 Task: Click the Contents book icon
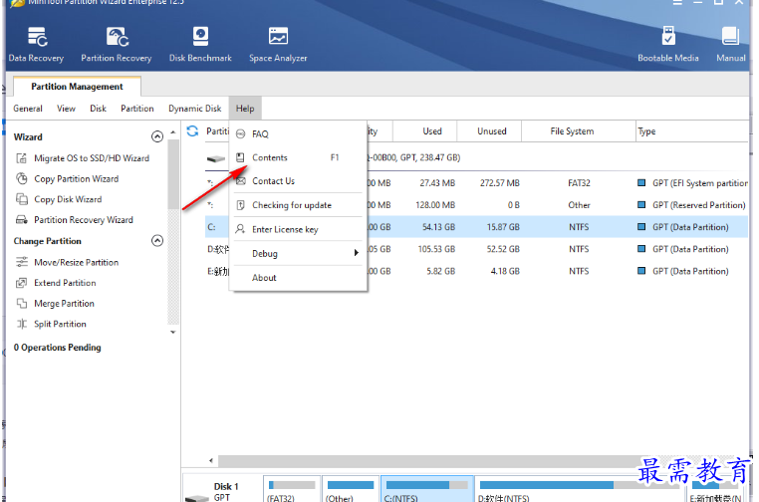coord(240,157)
